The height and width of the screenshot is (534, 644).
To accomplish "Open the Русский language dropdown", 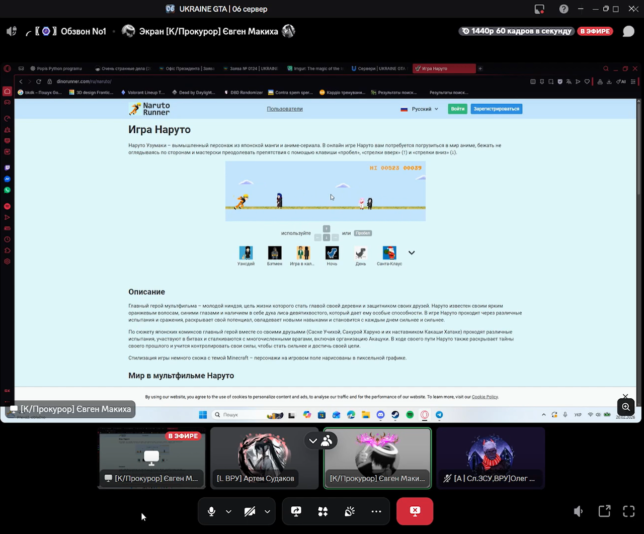I will click(x=420, y=109).
